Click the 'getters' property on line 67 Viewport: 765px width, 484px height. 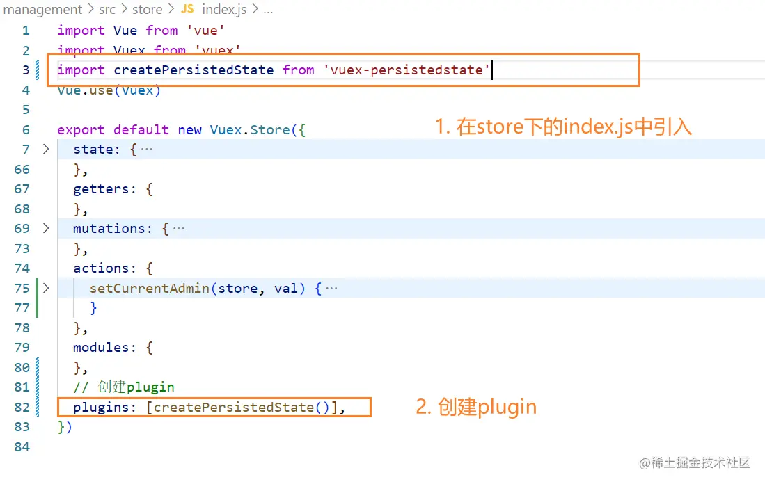[101, 189]
